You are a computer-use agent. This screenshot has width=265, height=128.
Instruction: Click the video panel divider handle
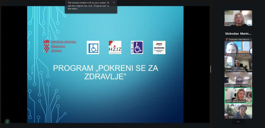(x=211, y=69)
